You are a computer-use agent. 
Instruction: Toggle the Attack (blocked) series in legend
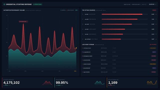click(x=70, y=10)
